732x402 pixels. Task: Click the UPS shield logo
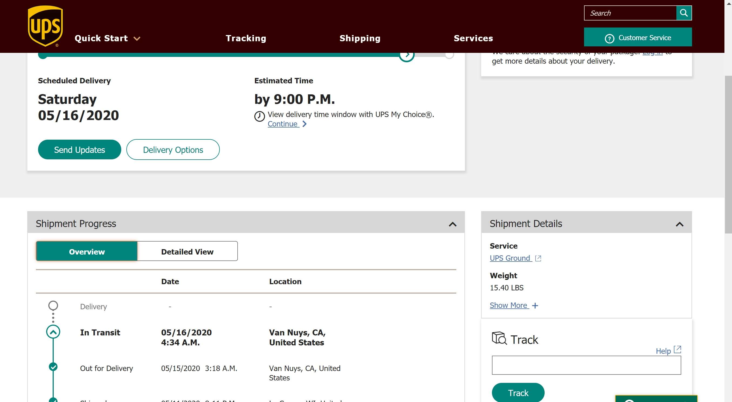[x=45, y=26]
